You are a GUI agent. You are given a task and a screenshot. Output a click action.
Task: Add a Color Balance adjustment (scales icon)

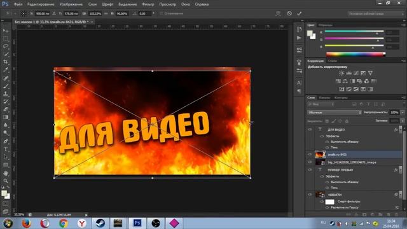tap(345, 81)
